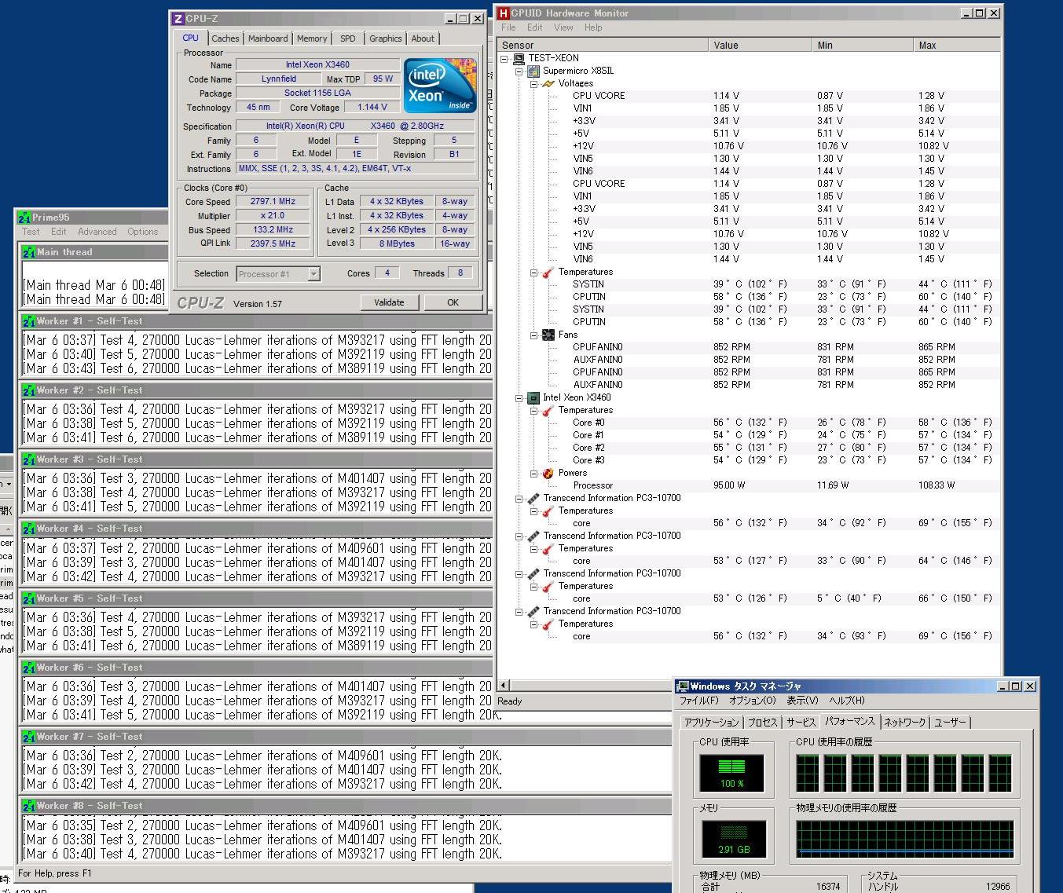Click Hardware Monitor horizontal scrollbar left arrow
Viewport: 1063px width, 893px height.
504,685
